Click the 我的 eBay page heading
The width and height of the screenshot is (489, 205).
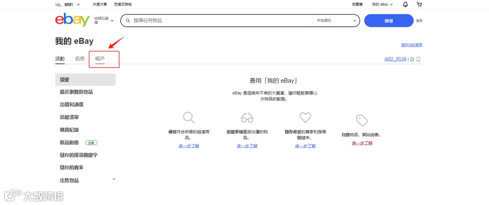(x=74, y=41)
